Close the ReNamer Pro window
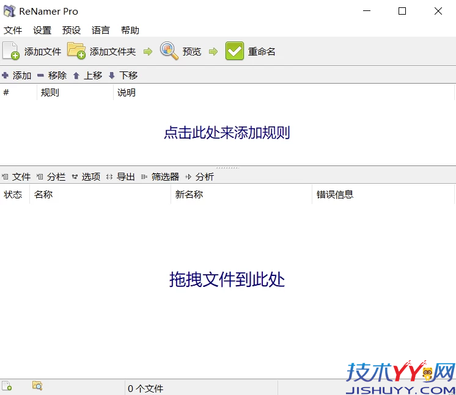The image size is (456, 395). (438, 11)
